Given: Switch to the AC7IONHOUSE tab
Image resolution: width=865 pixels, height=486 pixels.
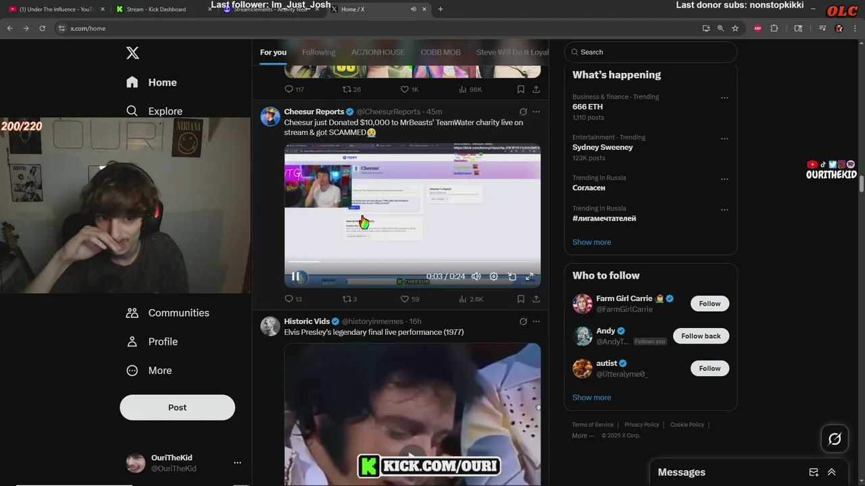Looking at the screenshot, I should pyautogui.click(x=378, y=53).
